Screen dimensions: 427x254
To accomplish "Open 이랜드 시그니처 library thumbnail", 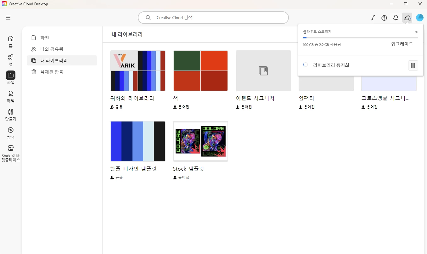I will 263,71.
